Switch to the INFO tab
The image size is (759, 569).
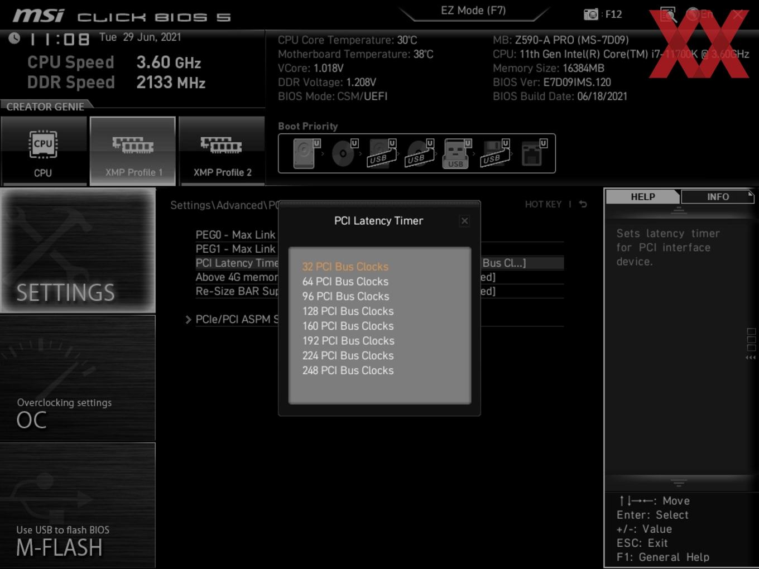(x=718, y=197)
